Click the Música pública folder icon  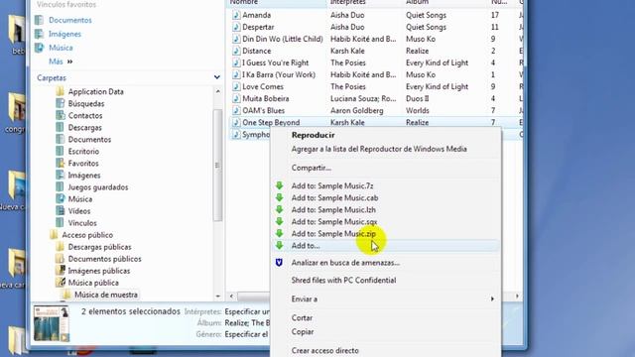[x=60, y=283]
